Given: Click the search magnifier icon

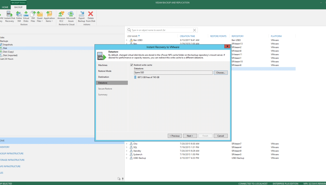Looking at the screenshot, I should coord(129,30).
